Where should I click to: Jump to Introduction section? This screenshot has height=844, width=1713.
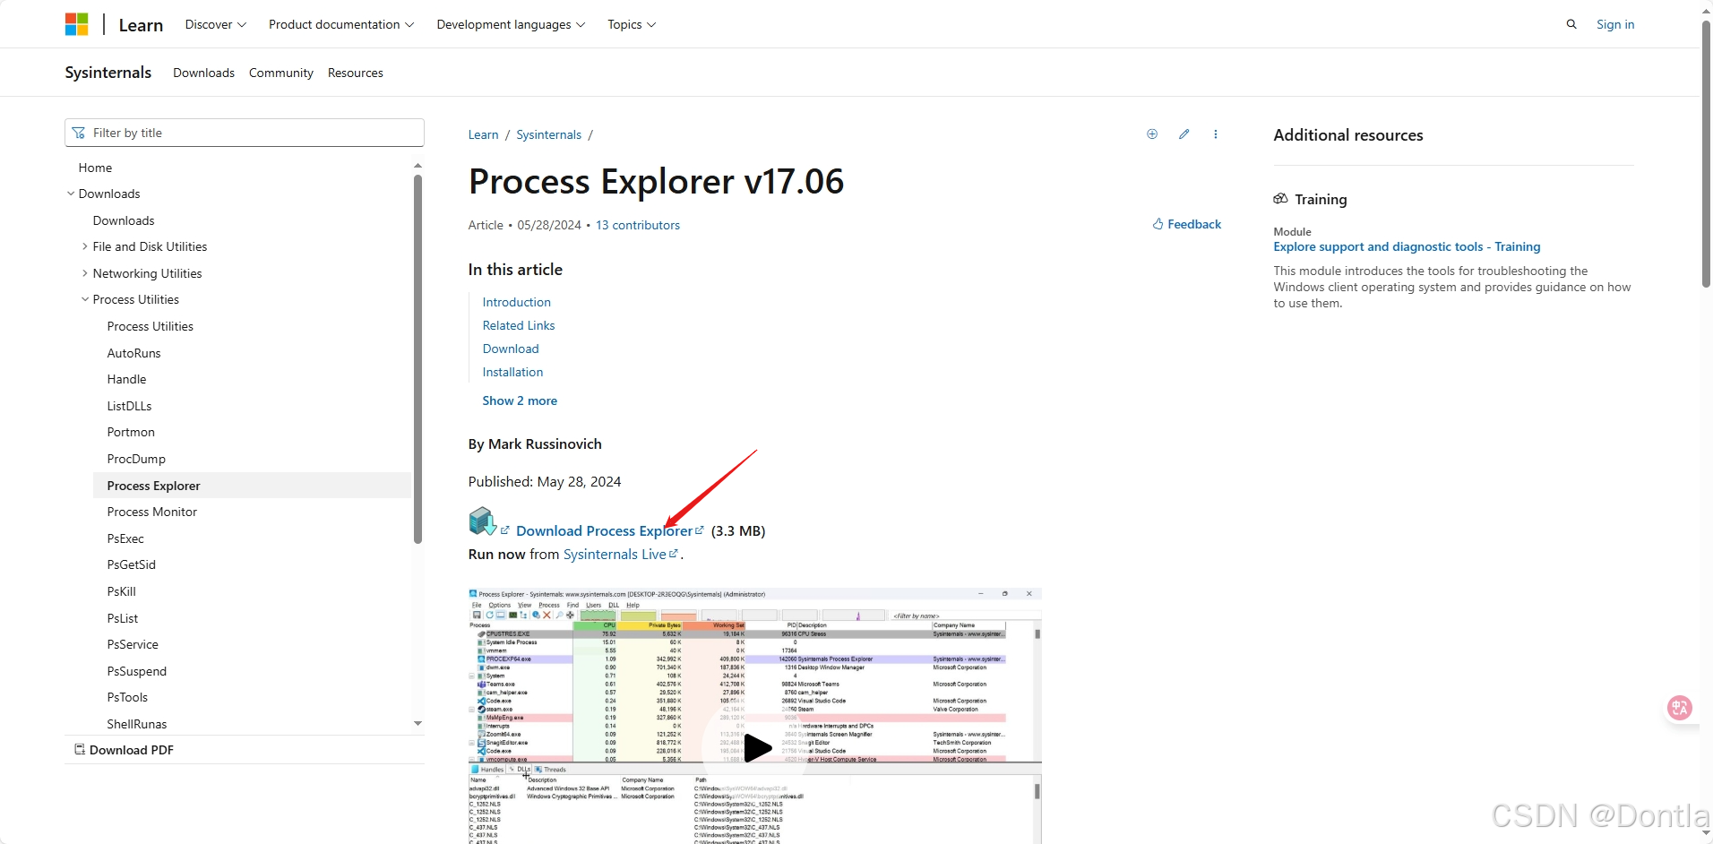pos(516,302)
